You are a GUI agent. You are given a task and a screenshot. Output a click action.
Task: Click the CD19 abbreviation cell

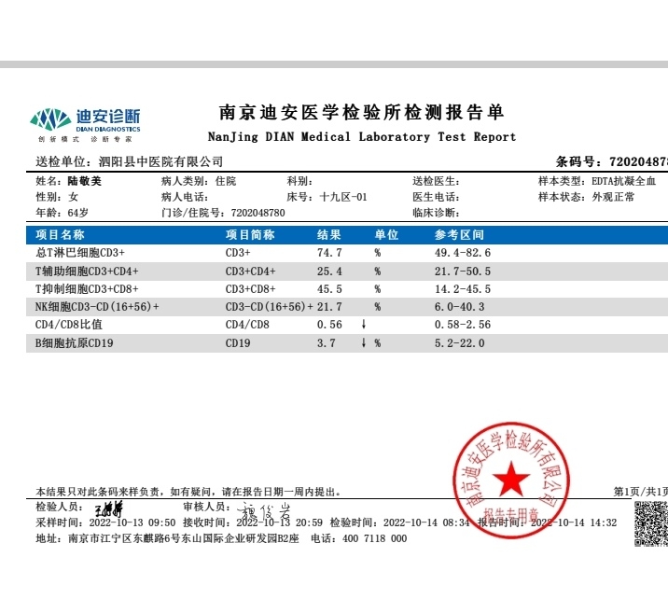(x=238, y=343)
